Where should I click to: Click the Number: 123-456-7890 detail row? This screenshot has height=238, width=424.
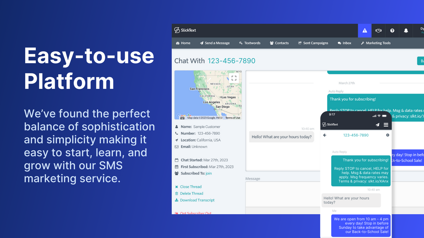click(197, 134)
